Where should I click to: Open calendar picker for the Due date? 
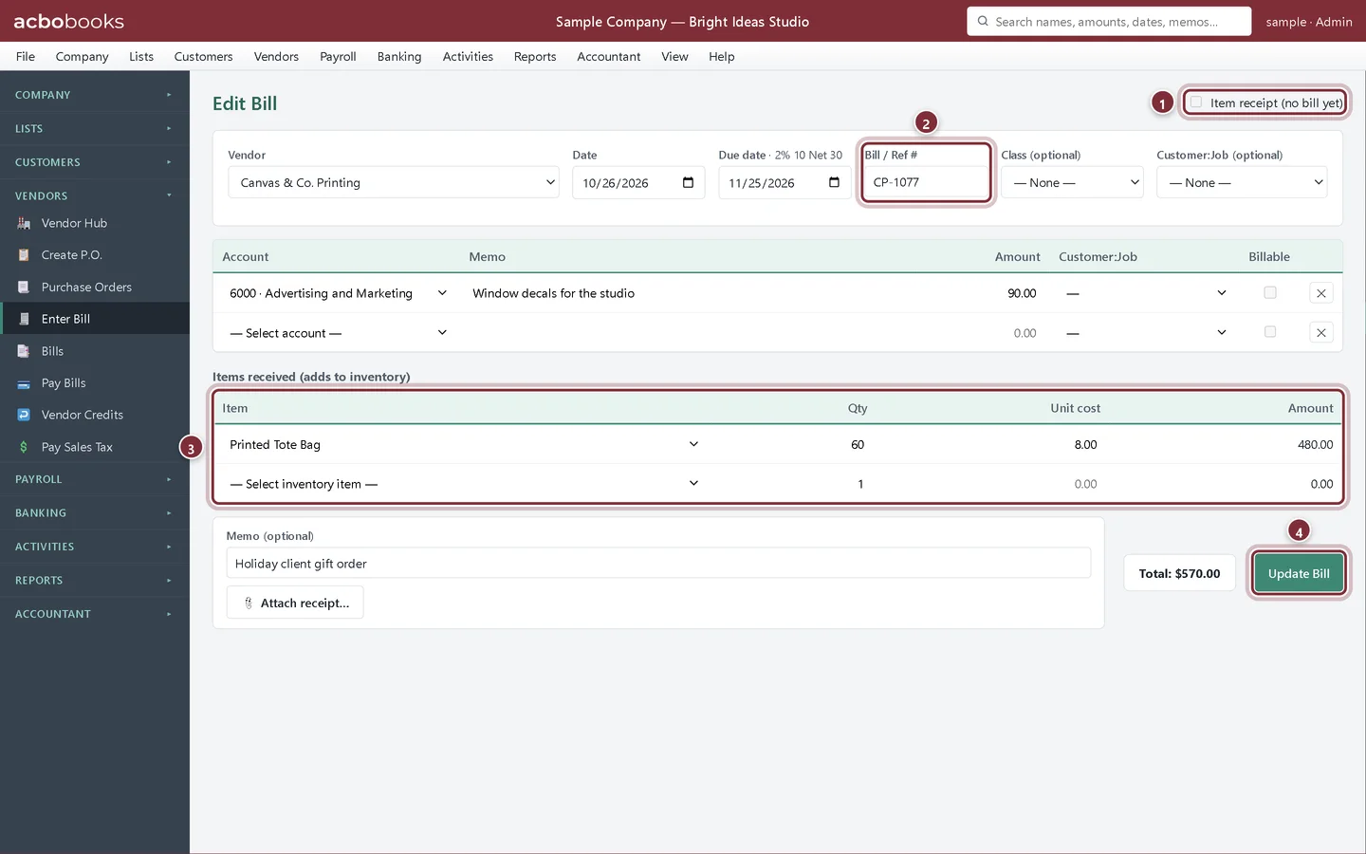point(834,182)
